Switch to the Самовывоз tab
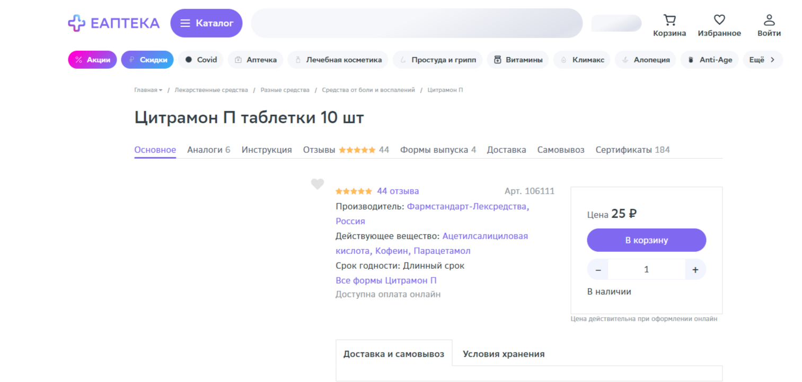 [561, 150]
